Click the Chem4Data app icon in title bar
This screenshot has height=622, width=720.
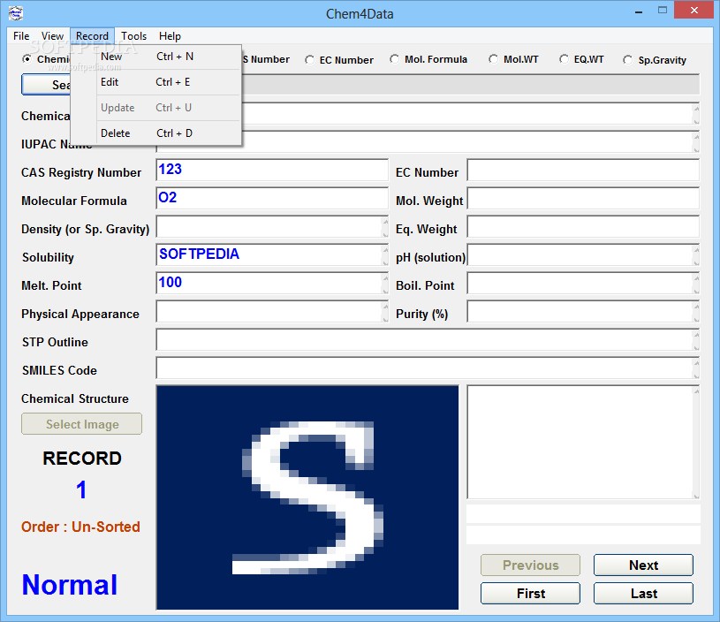[x=16, y=13]
